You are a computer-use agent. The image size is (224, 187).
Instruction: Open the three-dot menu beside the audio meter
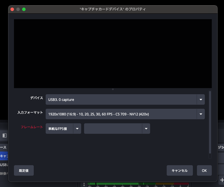(84, 184)
